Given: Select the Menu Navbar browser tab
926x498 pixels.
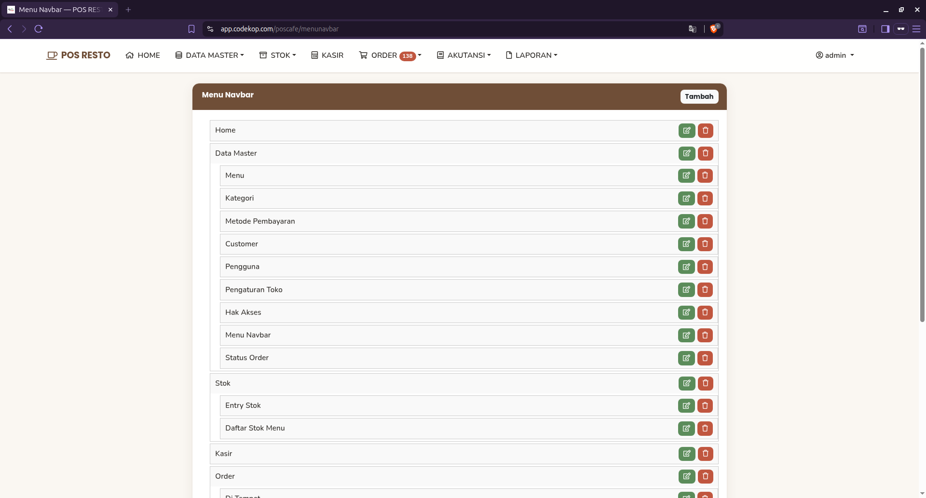Looking at the screenshot, I should click(x=60, y=10).
